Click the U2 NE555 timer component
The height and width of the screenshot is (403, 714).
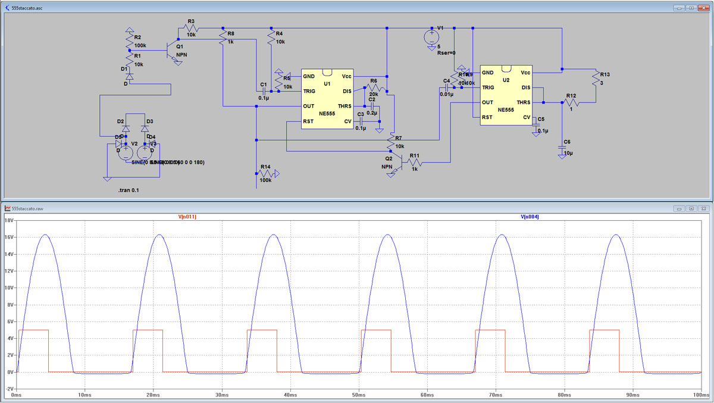(506, 95)
